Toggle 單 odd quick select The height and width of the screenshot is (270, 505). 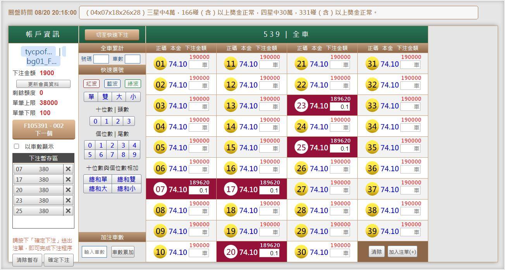pyautogui.click(x=91, y=97)
